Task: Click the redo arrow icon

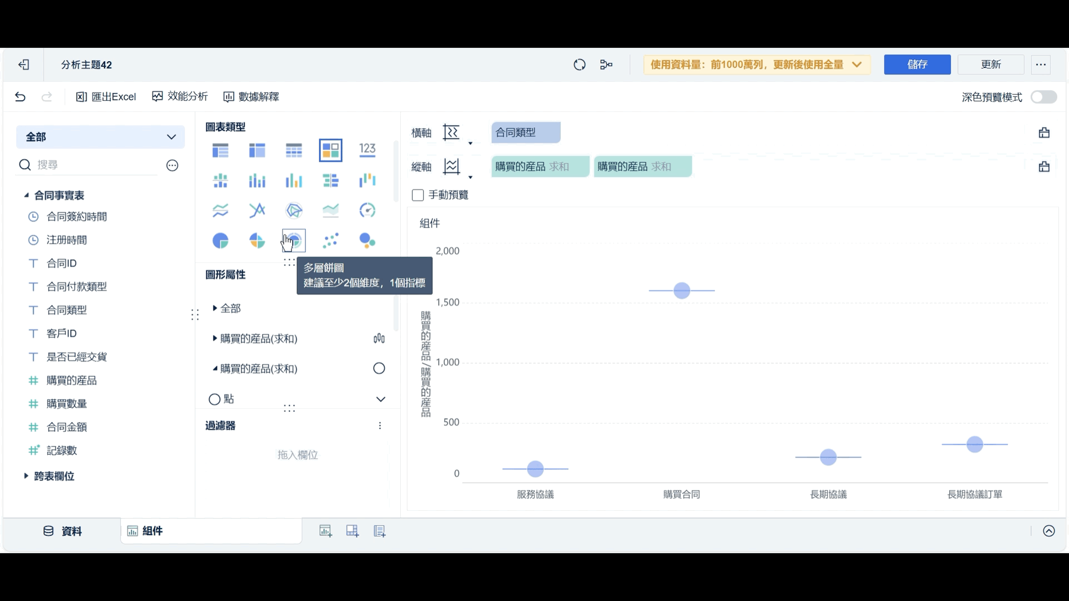Action: point(47,97)
